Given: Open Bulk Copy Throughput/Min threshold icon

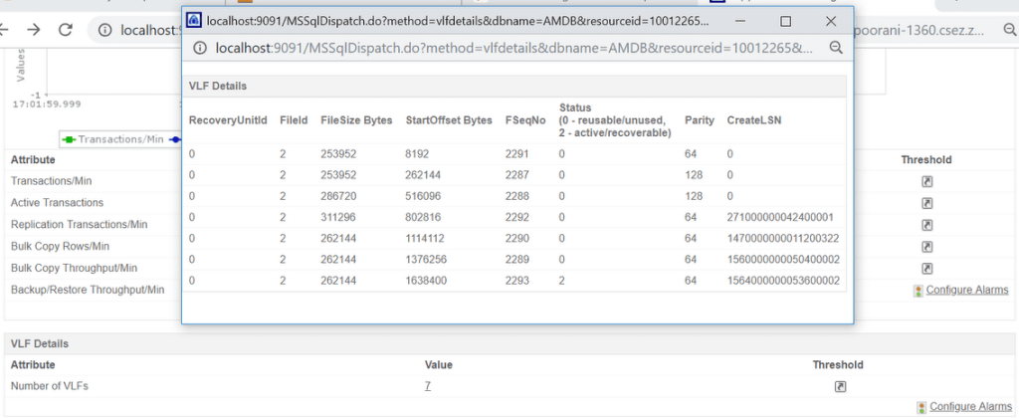Looking at the screenshot, I should 926,269.
